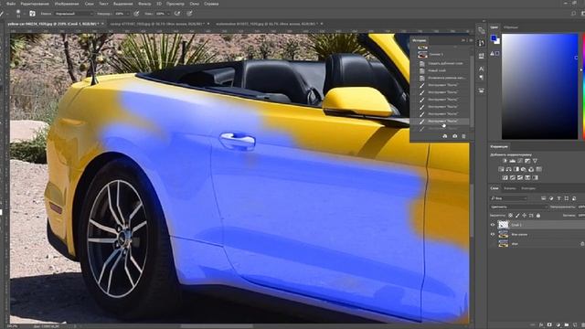Viewport: 585px width, 329px height.
Task: Open the Редактирование menu
Action: click(35, 4)
